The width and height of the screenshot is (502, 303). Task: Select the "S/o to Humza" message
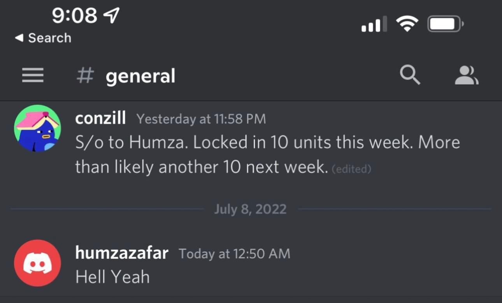pos(267,155)
